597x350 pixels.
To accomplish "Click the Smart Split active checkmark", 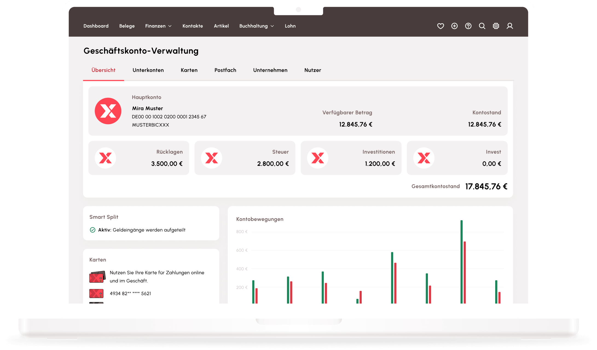I will [x=92, y=230].
